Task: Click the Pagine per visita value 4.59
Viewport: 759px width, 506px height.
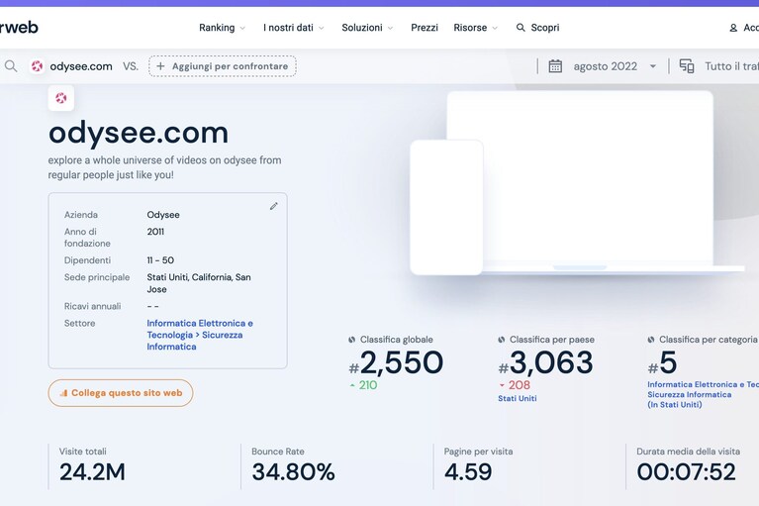Action: coord(468,472)
